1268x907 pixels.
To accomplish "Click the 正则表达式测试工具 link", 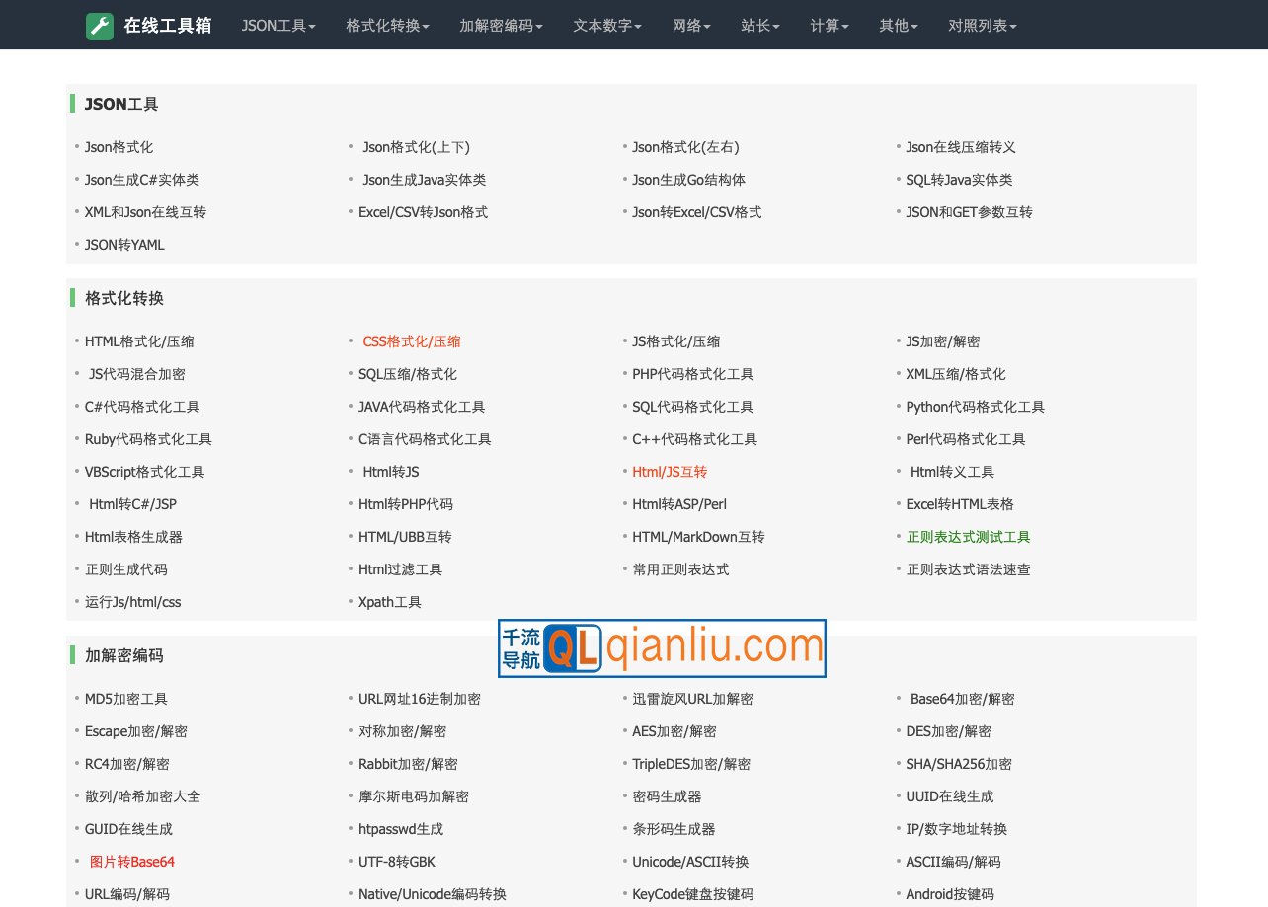I will click(969, 537).
